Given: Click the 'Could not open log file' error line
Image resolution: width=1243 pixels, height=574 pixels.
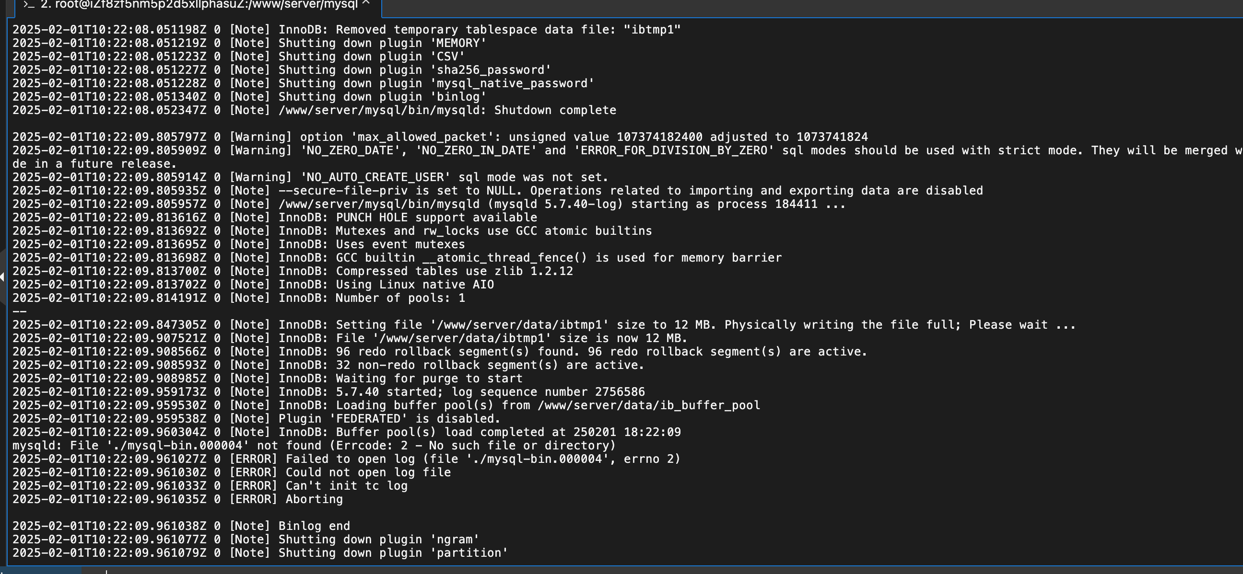Looking at the screenshot, I should [x=232, y=472].
